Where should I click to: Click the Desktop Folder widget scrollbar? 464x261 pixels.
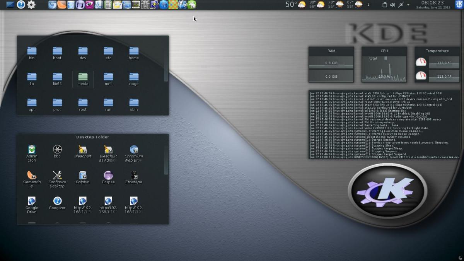pyautogui.click(x=166, y=160)
